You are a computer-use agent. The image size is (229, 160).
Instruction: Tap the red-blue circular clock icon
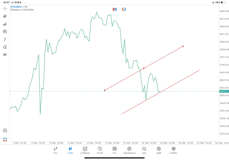click(124, 9)
